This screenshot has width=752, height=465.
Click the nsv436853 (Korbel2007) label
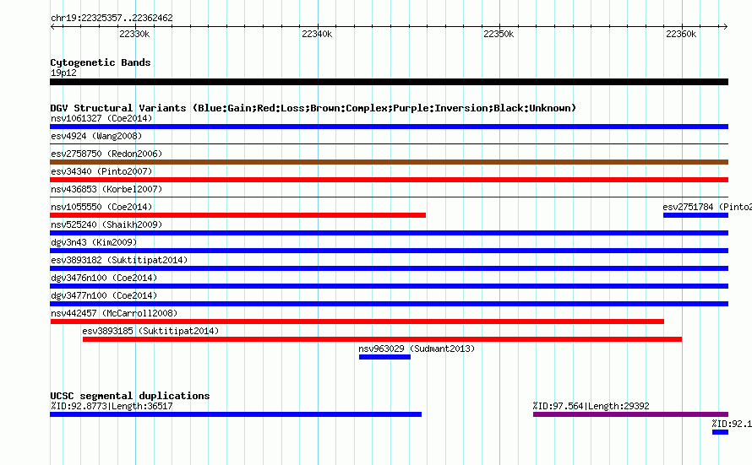(x=106, y=189)
